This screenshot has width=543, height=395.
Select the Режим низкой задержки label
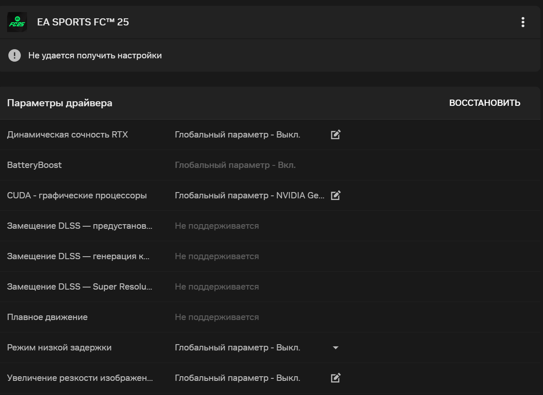(59, 347)
